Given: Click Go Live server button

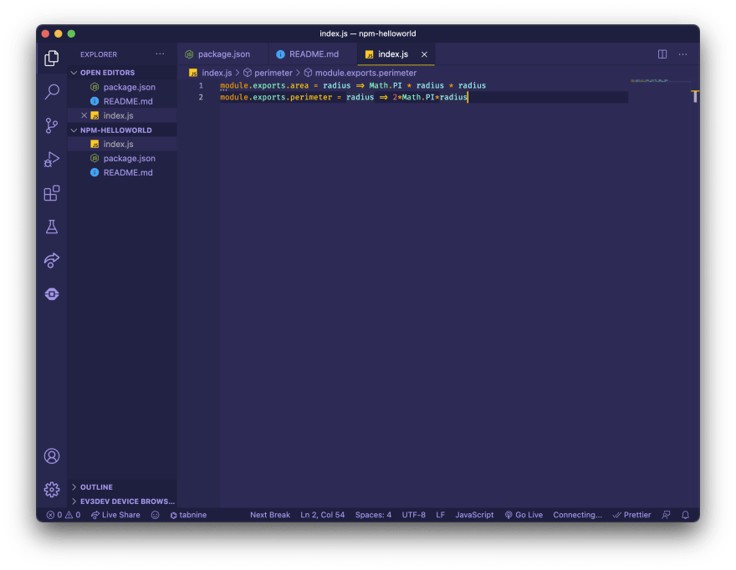Looking at the screenshot, I should pyautogui.click(x=524, y=515).
